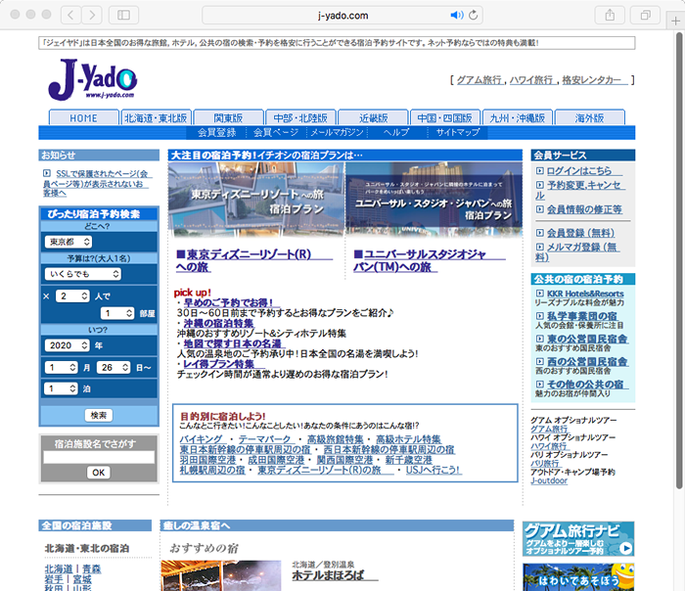
Task: Switch to the 中部・北陸版 tab
Action: coord(300,118)
